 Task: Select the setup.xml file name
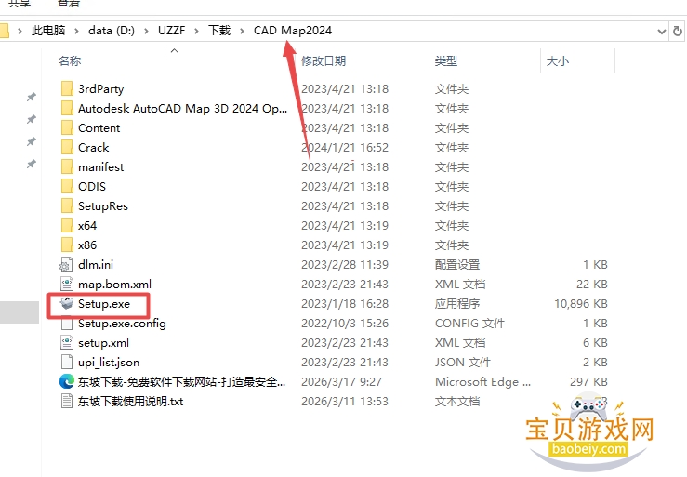point(103,343)
